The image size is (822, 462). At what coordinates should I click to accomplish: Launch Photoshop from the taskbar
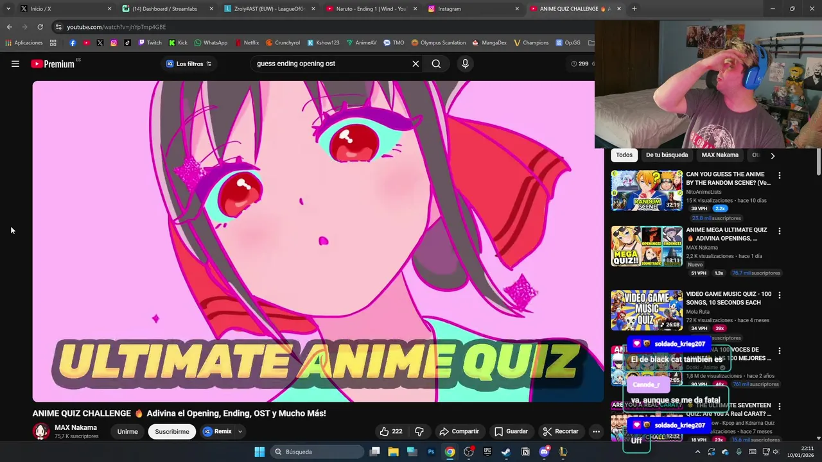(431, 452)
